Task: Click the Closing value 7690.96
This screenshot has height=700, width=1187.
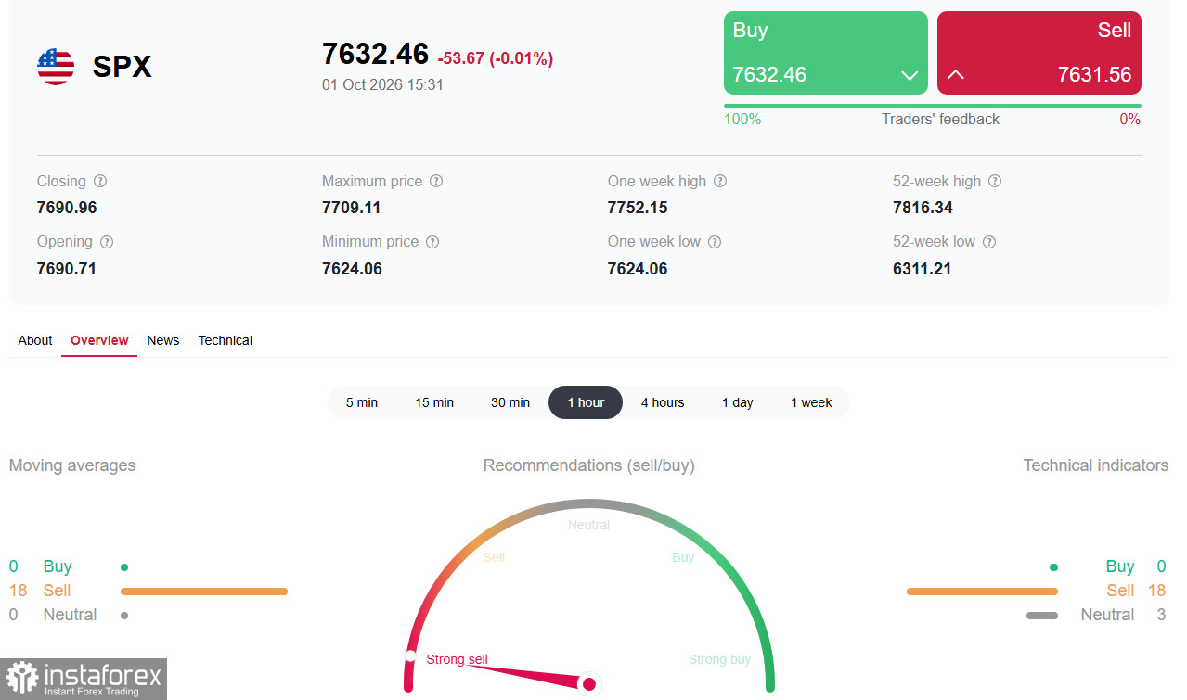Action: pos(67,208)
